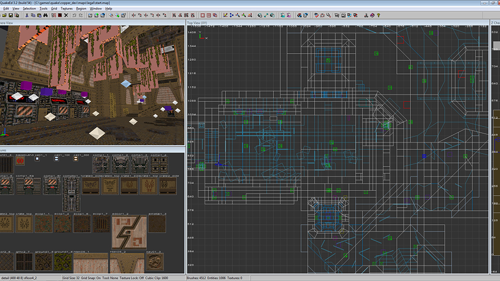This screenshot has height=281, width=500.
Task: Open the Selection menu
Action: [x=29, y=8]
